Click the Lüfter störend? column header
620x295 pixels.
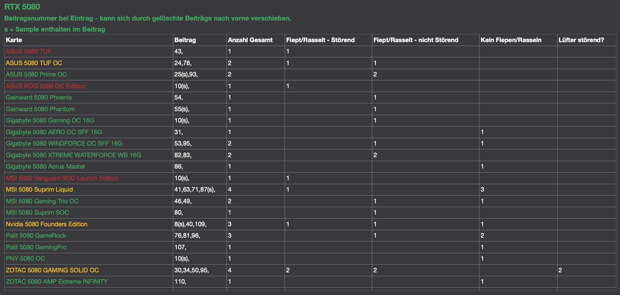(581, 40)
